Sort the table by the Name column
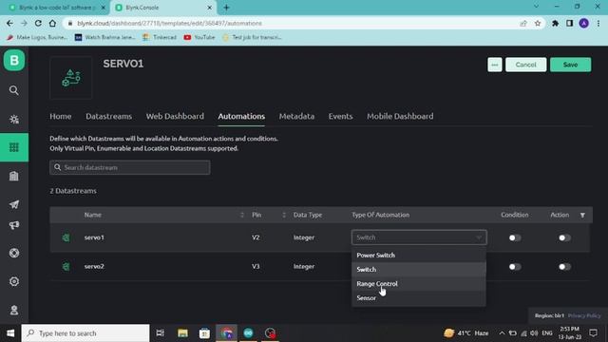 [242, 215]
